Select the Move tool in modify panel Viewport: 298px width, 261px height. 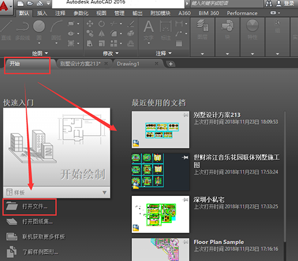(90, 23)
